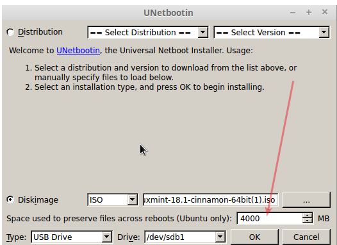Select the Diskimage radio button
Screen dimensions: 337x245
(10, 199)
